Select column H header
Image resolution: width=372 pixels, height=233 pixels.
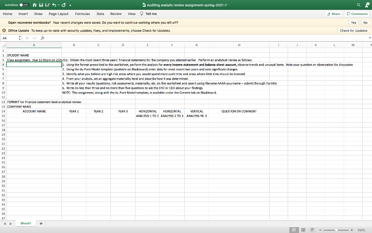pos(239,45)
